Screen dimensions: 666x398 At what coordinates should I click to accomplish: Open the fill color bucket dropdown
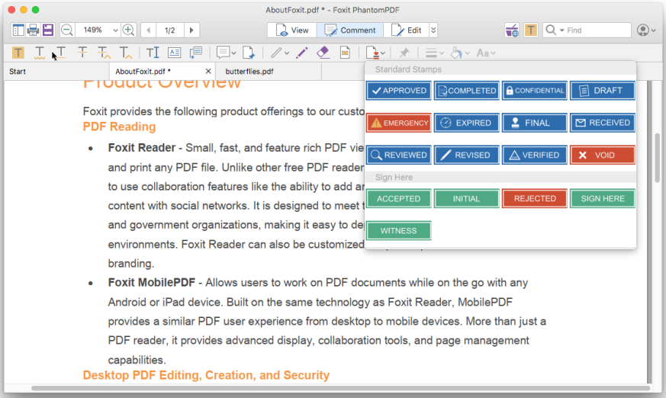[460, 53]
